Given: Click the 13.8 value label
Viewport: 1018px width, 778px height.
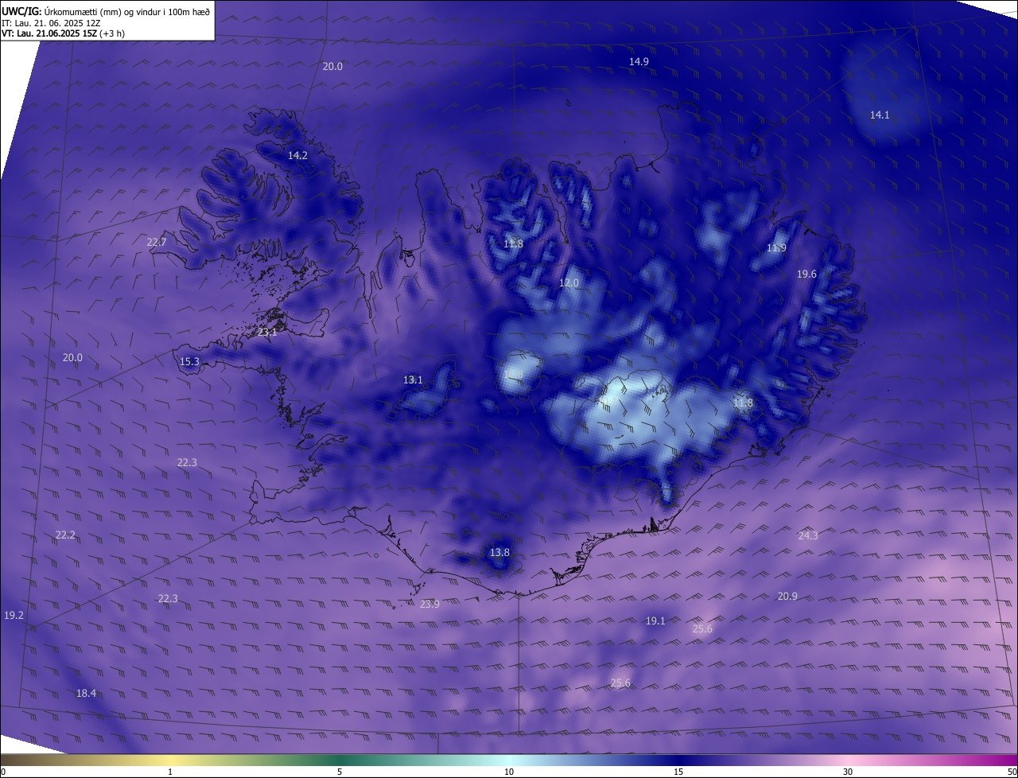Looking at the screenshot, I should [x=499, y=552].
